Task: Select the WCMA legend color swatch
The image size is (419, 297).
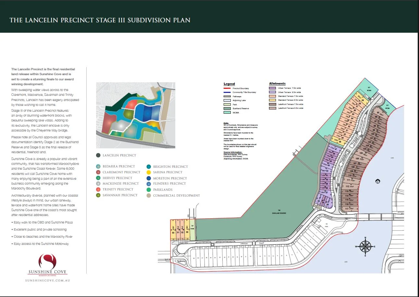Action: (228, 113)
